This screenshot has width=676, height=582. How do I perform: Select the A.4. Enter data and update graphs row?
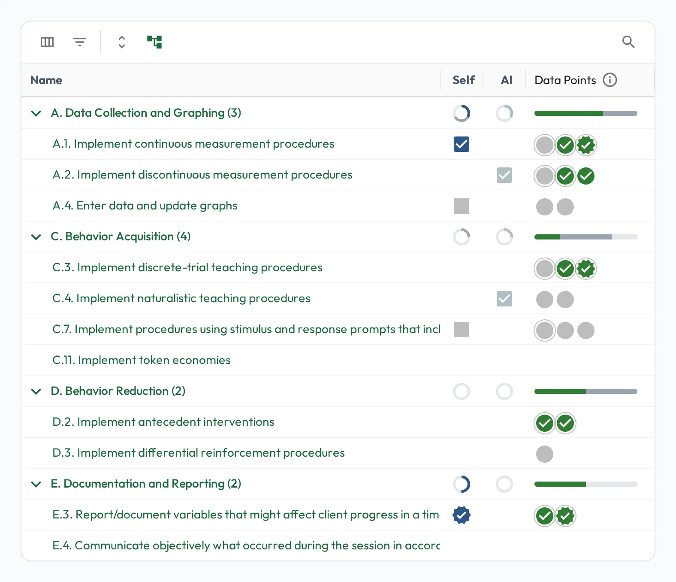click(x=338, y=206)
